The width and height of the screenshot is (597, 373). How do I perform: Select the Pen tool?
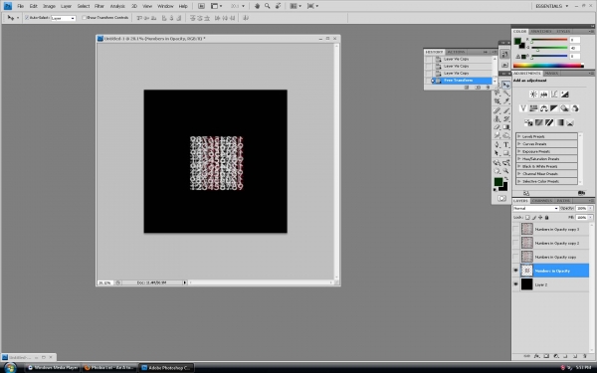click(x=497, y=144)
